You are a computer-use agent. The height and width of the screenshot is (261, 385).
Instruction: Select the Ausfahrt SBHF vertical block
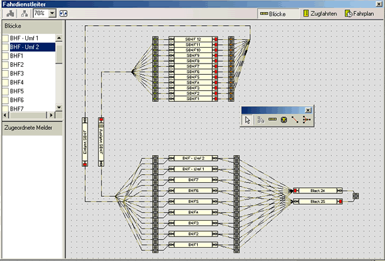(x=101, y=142)
